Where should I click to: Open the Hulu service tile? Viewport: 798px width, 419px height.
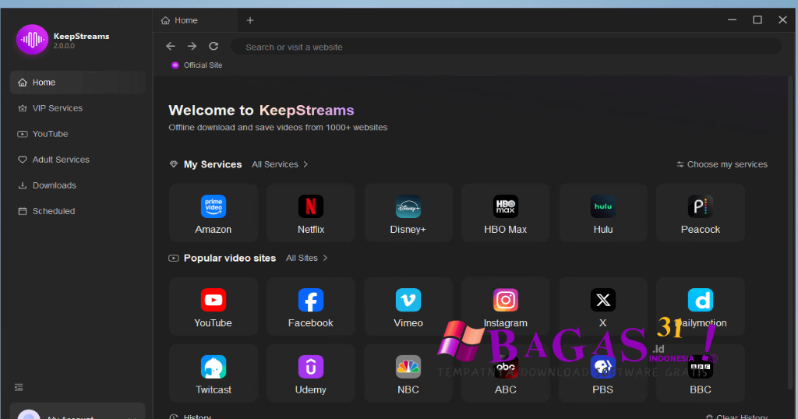[603, 213]
